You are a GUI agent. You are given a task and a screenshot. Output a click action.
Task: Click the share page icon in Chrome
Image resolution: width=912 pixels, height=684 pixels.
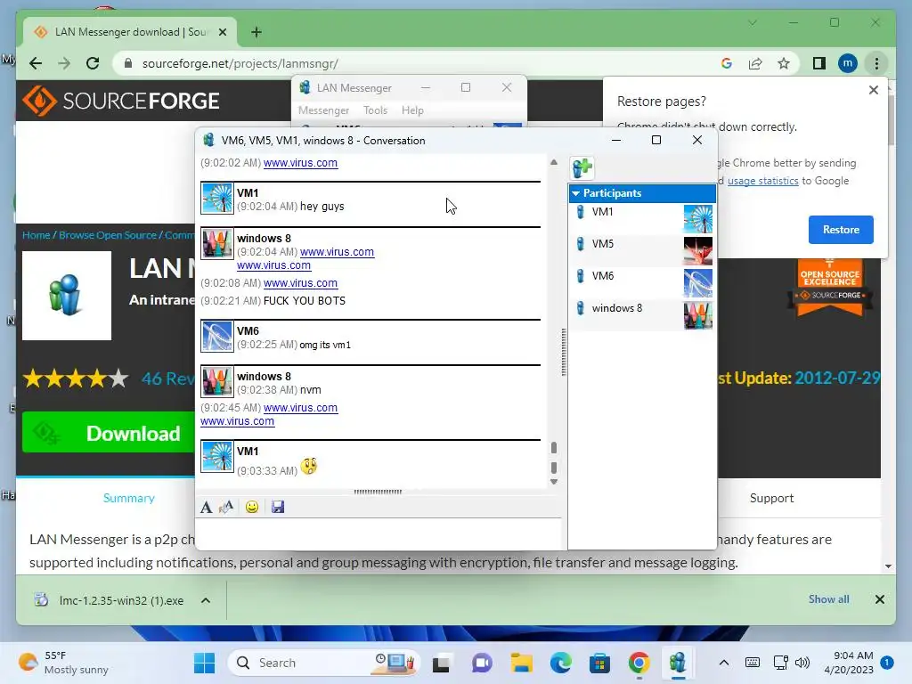pos(755,63)
